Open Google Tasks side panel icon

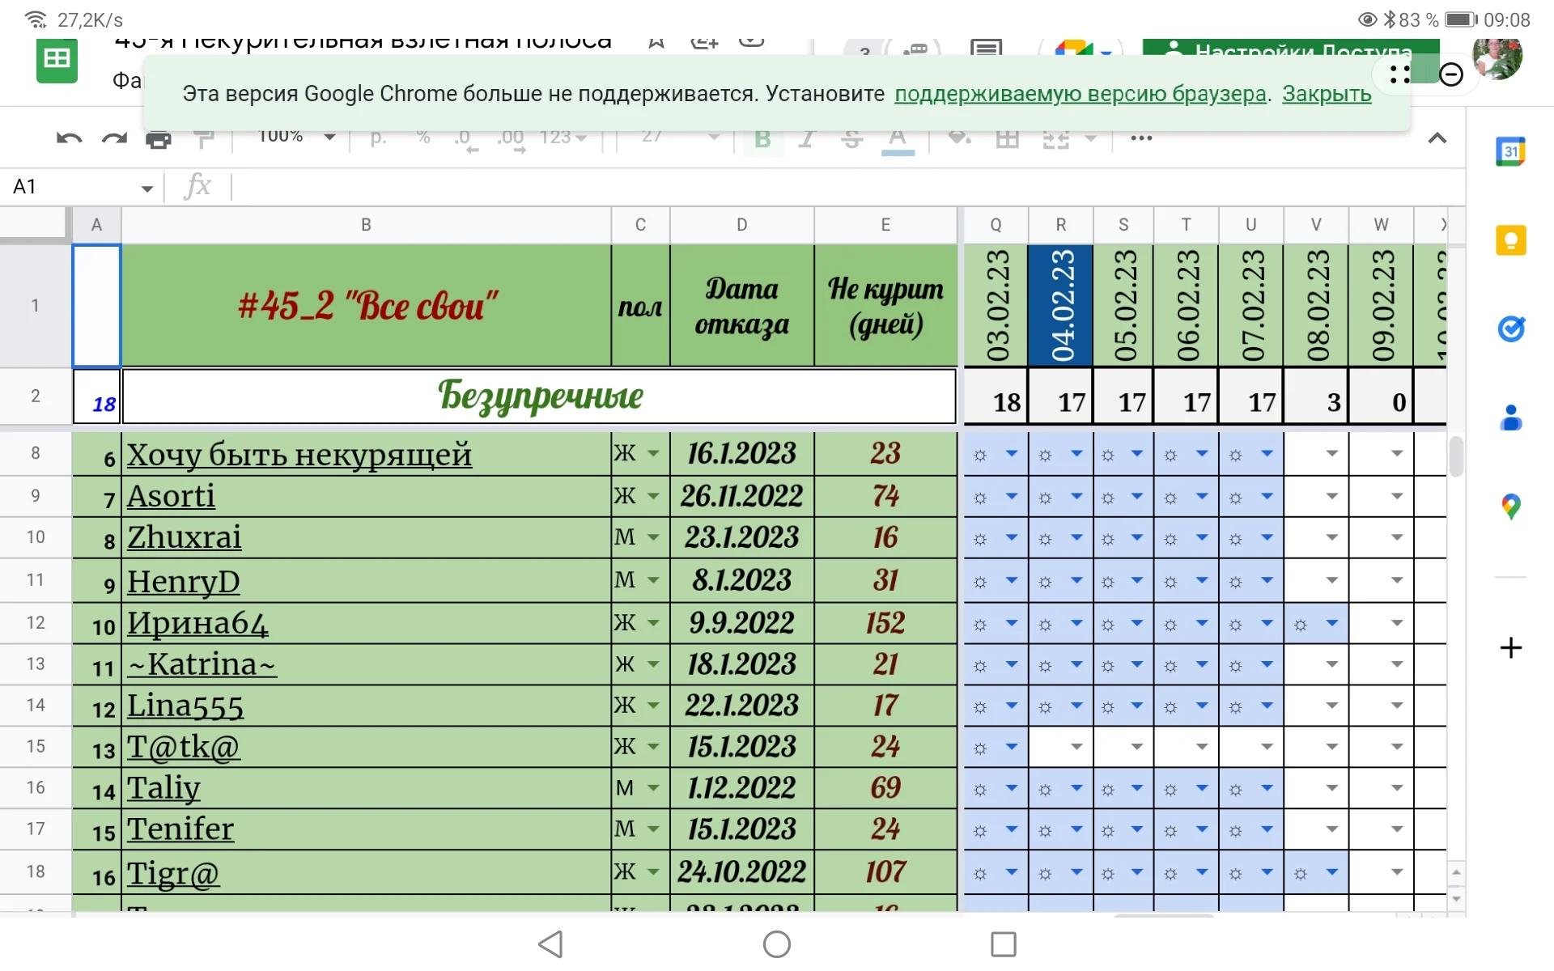coord(1509,329)
